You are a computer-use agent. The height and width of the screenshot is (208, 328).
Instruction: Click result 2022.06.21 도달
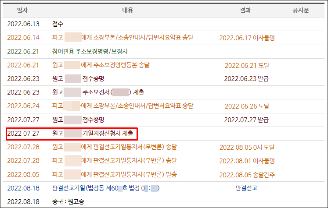[x=247, y=66]
